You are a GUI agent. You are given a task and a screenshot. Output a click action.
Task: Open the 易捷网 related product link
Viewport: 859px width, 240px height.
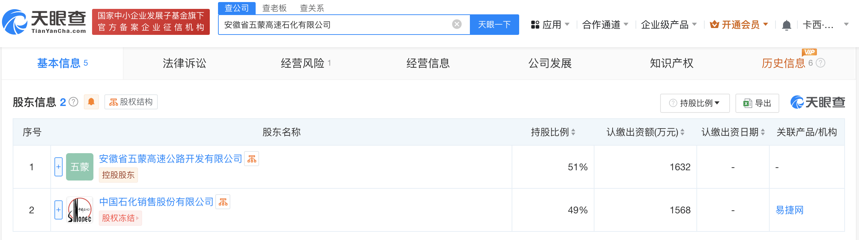click(x=790, y=210)
